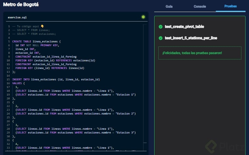Click the "Linea 1" query on line 28
249x155 pixels.
[x=65, y=129]
